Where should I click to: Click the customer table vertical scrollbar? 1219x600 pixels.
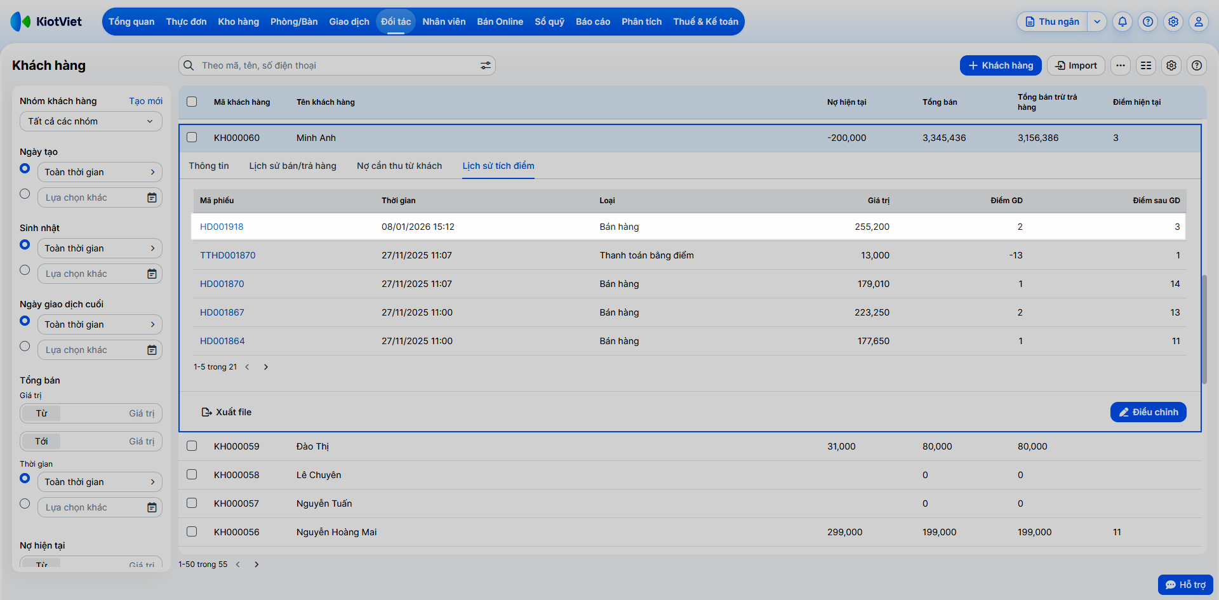pos(1204,329)
